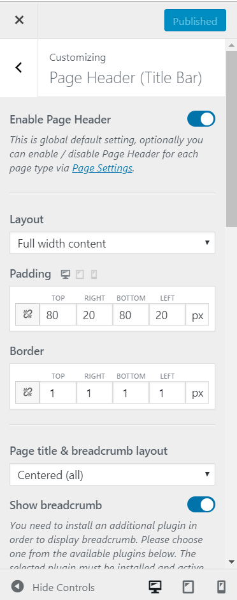Click the Padding TOP input field
237x600 pixels.
click(x=58, y=315)
